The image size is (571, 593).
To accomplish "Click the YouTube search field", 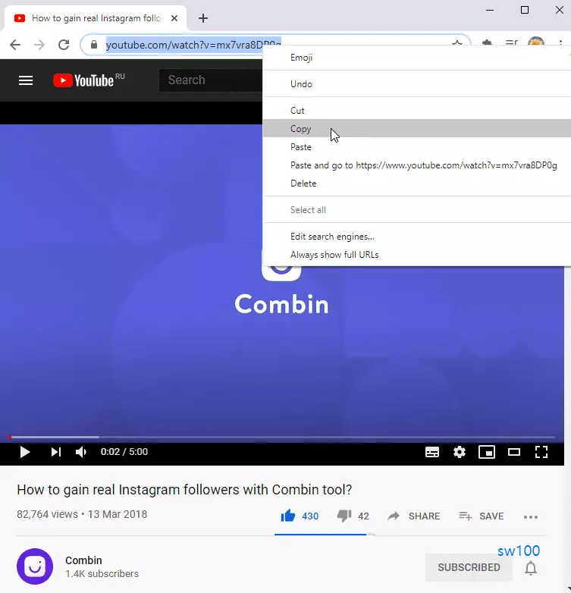I will click(x=211, y=80).
